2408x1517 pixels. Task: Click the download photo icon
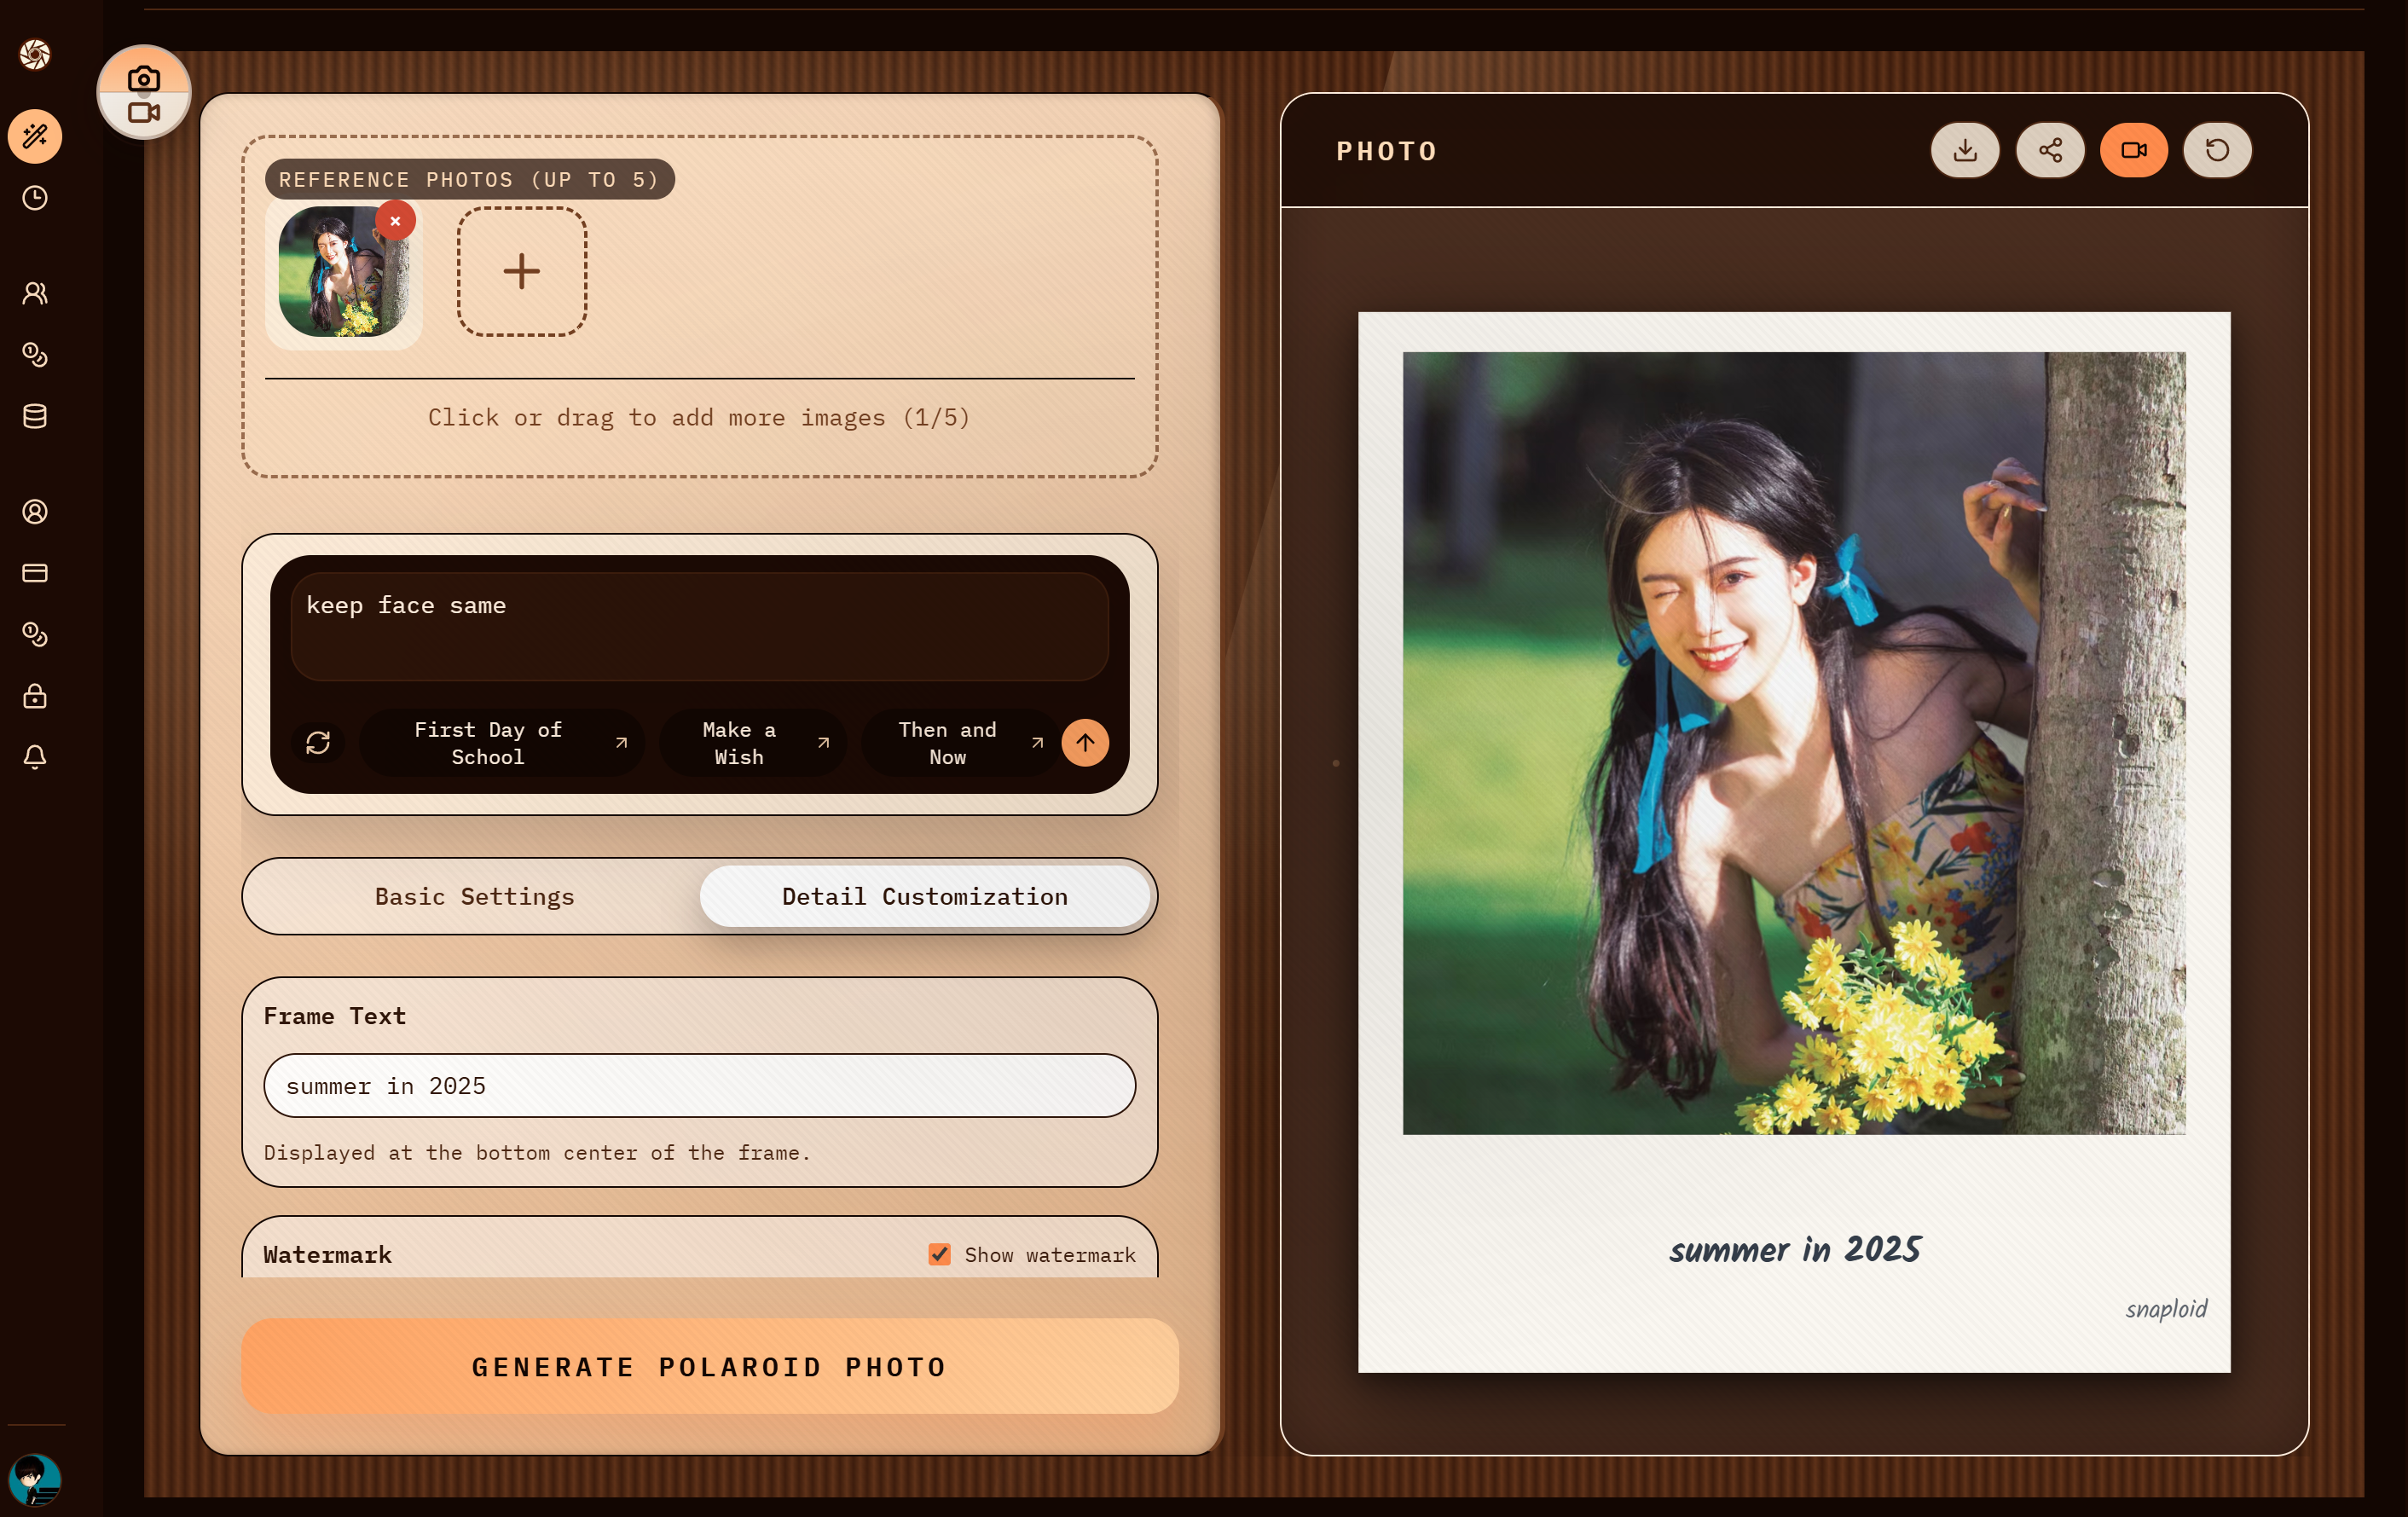coord(1964,150)
